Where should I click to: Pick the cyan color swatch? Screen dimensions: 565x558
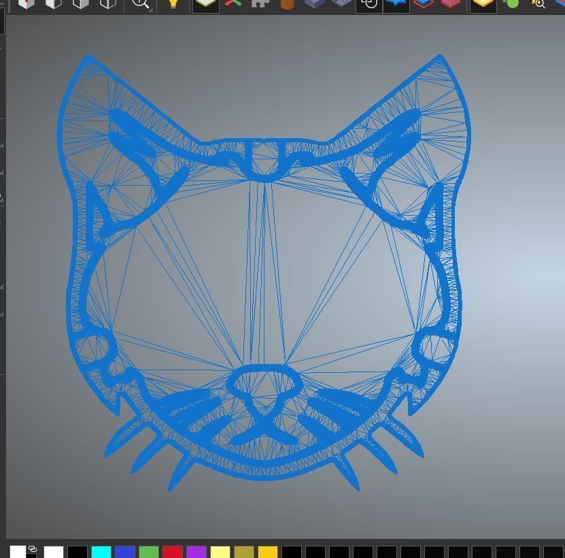pyautogui.click(x=101, y=552)
